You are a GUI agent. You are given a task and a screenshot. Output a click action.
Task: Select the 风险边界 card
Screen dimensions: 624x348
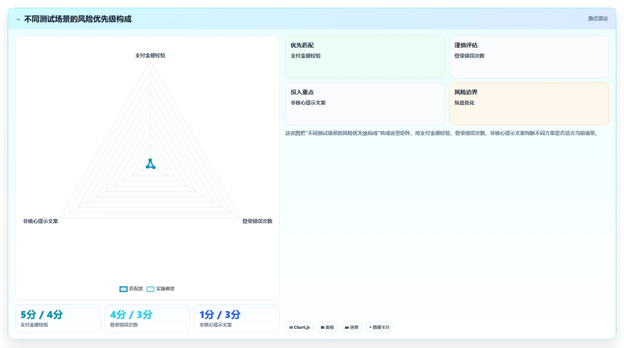click(529, 104)
